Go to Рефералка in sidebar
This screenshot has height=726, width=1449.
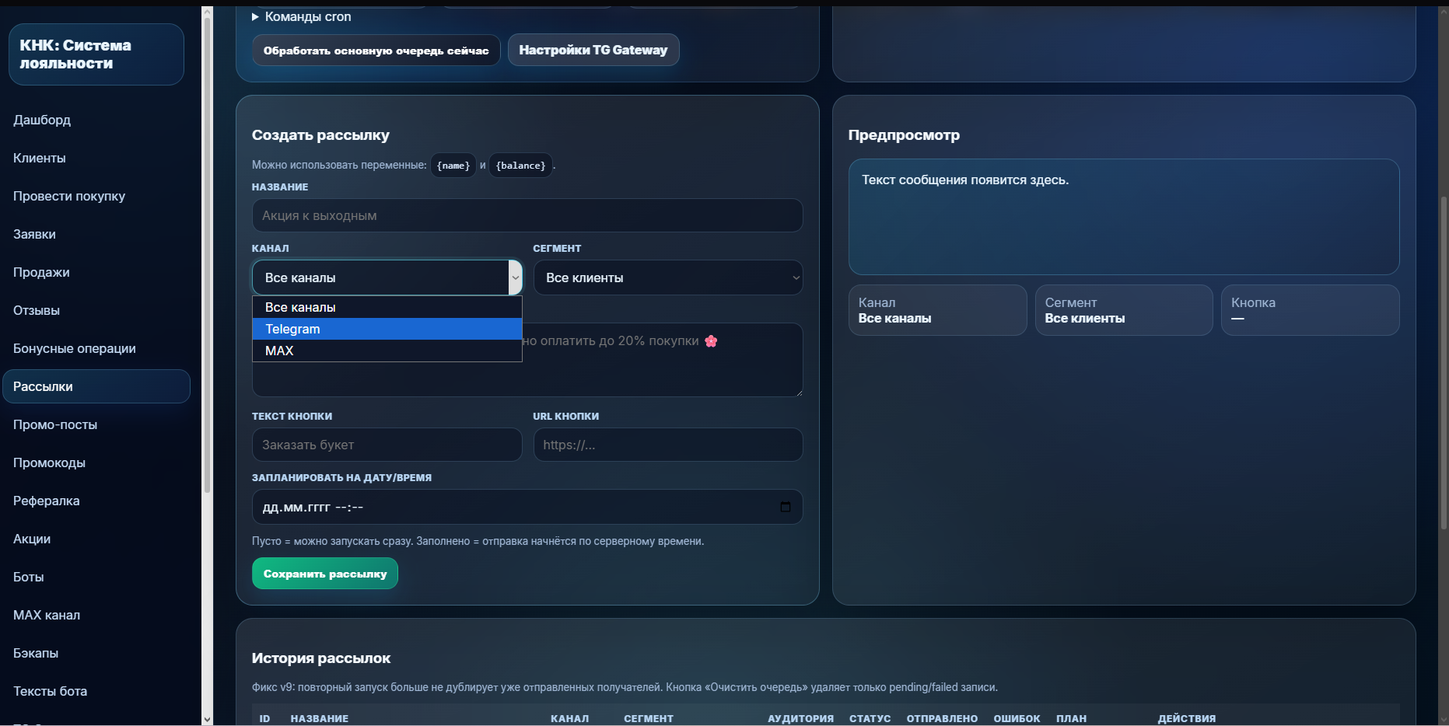pos(47,501)
